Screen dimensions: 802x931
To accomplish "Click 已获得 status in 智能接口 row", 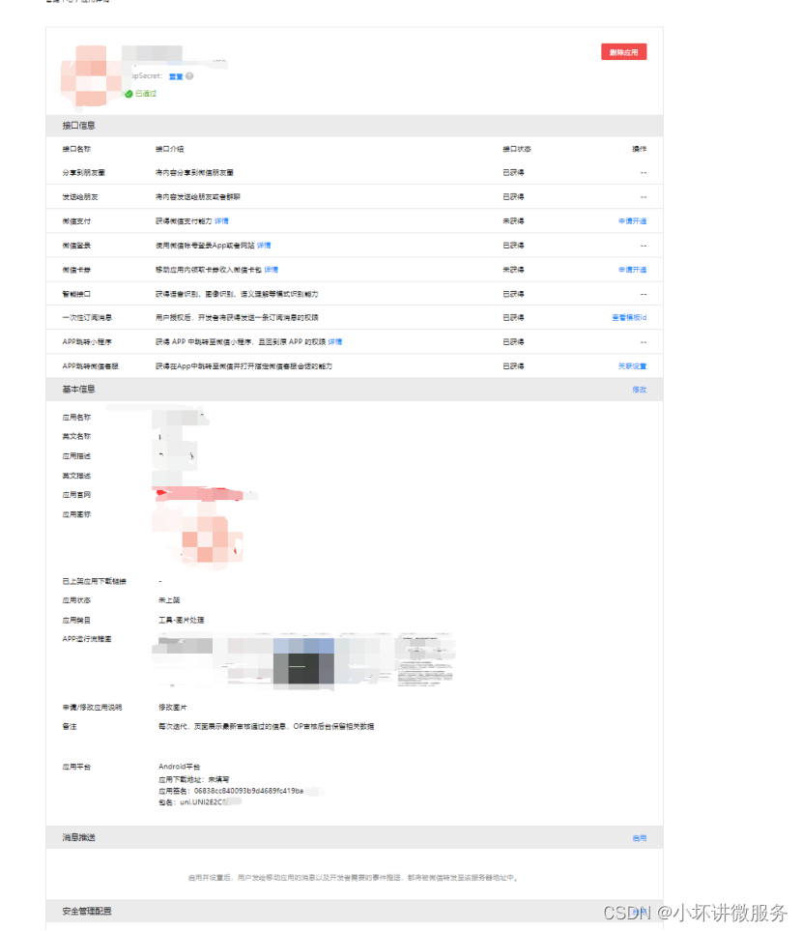I will [x=513, y=294].
